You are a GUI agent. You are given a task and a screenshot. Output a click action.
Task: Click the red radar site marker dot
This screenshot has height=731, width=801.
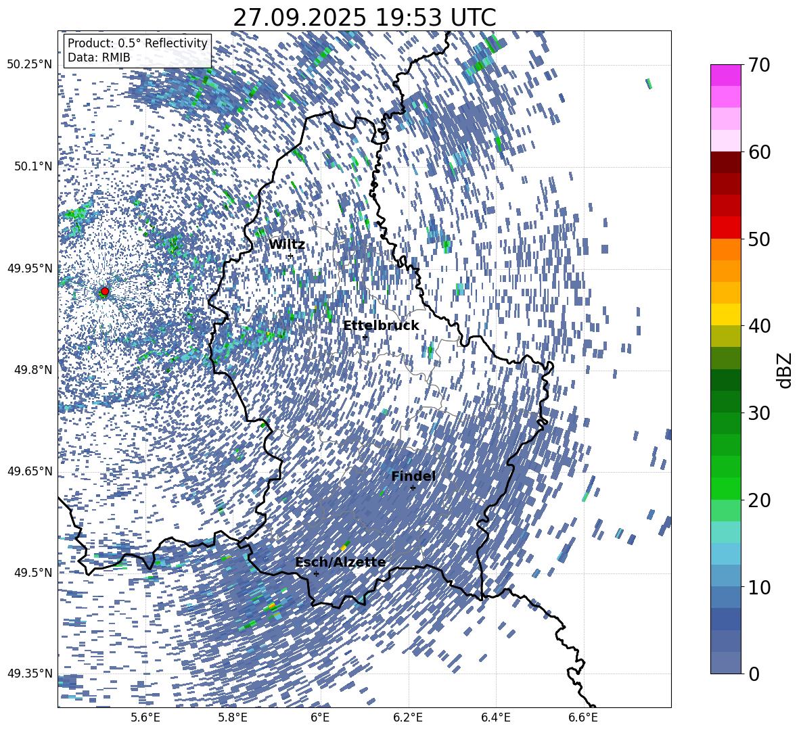104,291
